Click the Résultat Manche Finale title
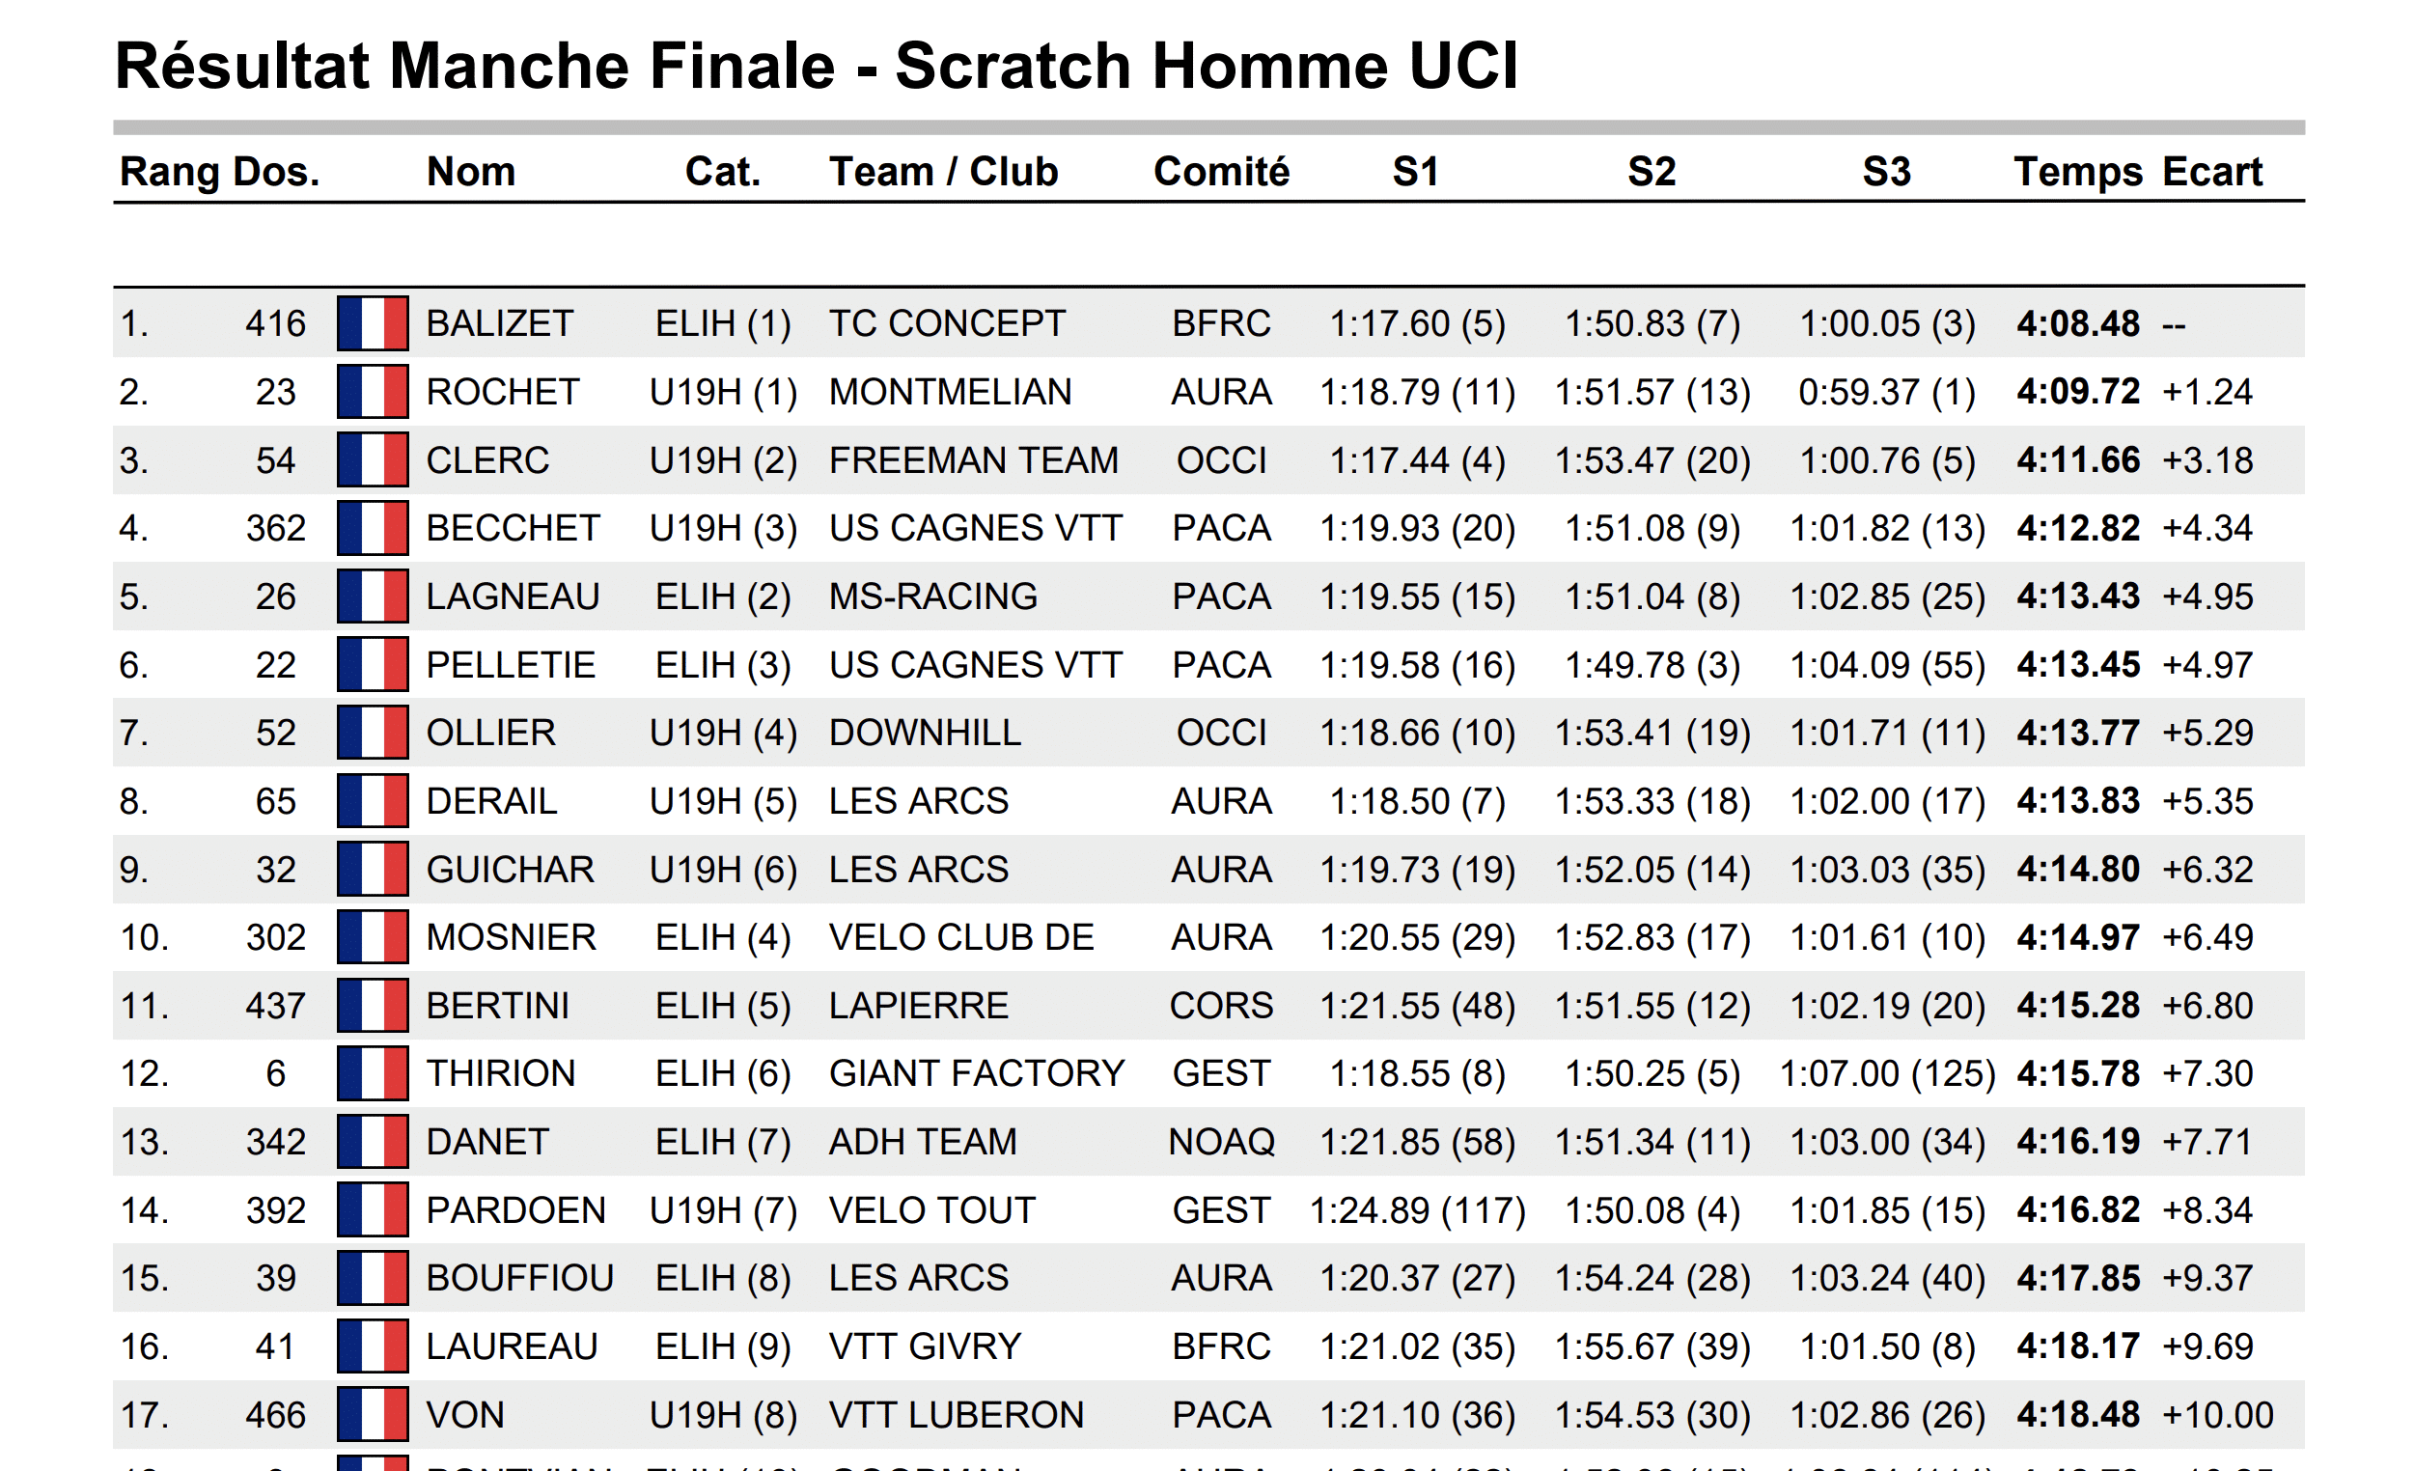Screen dimensions: 2415x1471 point(817,66)
